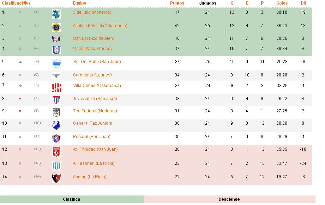The height and width of the screenshot is (205, 325).
Task: Click the Dif column header
Action: [303, 3]
